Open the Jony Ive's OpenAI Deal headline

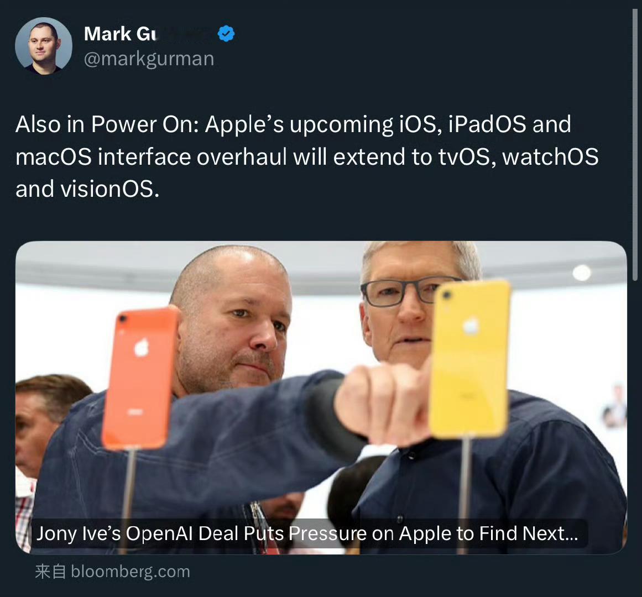(307, 533)
